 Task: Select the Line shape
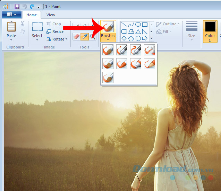124,25
